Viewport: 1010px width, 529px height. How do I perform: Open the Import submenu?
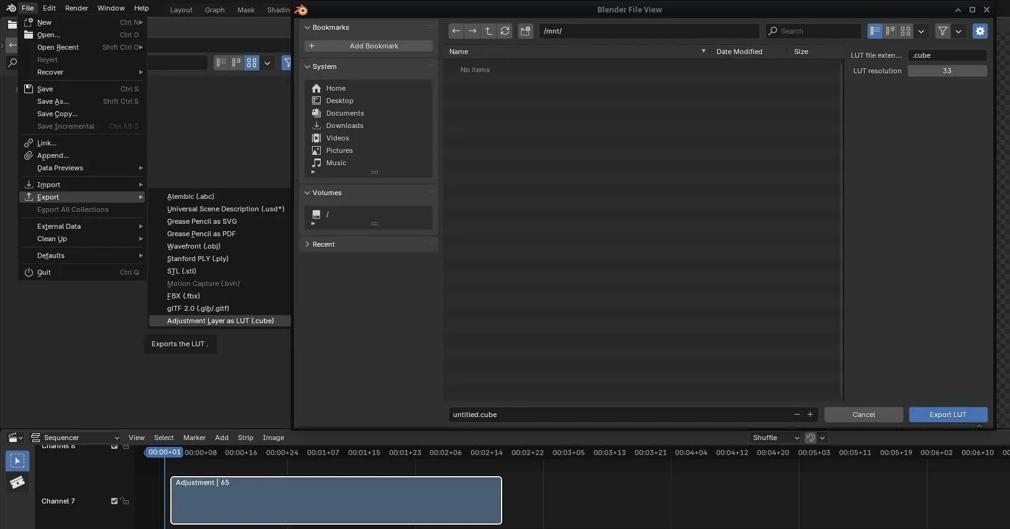(82, 185)
